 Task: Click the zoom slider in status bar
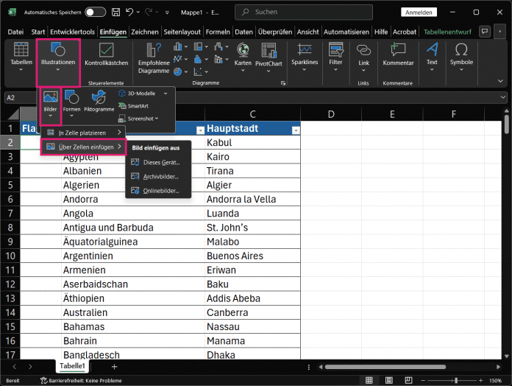click(x=455, y=380)
